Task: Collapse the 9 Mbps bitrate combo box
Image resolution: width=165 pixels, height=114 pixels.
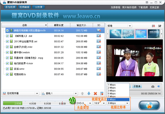Action: click(x=118, y=103)
